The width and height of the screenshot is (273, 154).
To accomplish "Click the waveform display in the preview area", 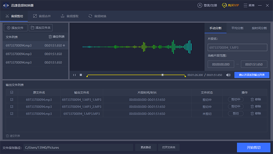I will (x=137, y=47).
